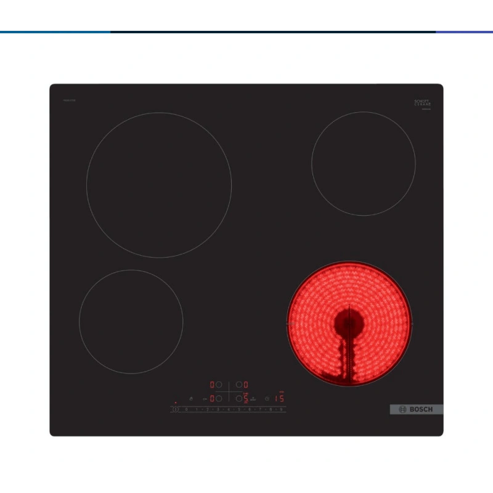Touch the front-left cooking zone ring
Viewport: 493px width, 493px height.
(131, 322)
